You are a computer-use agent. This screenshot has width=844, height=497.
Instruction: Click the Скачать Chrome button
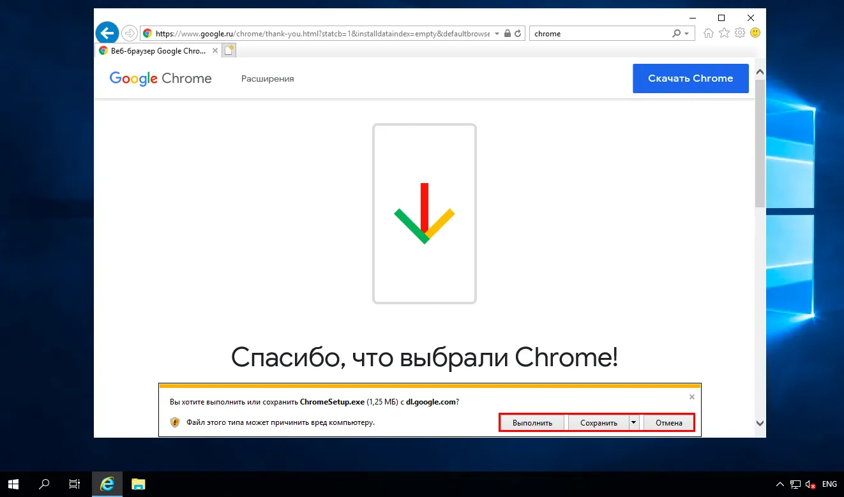(691, 78)
